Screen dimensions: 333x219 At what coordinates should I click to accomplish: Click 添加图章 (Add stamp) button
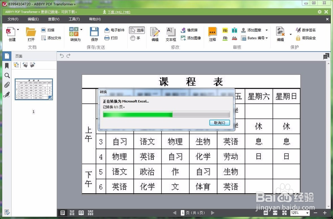pyautogui.click(x=251, y=30)
